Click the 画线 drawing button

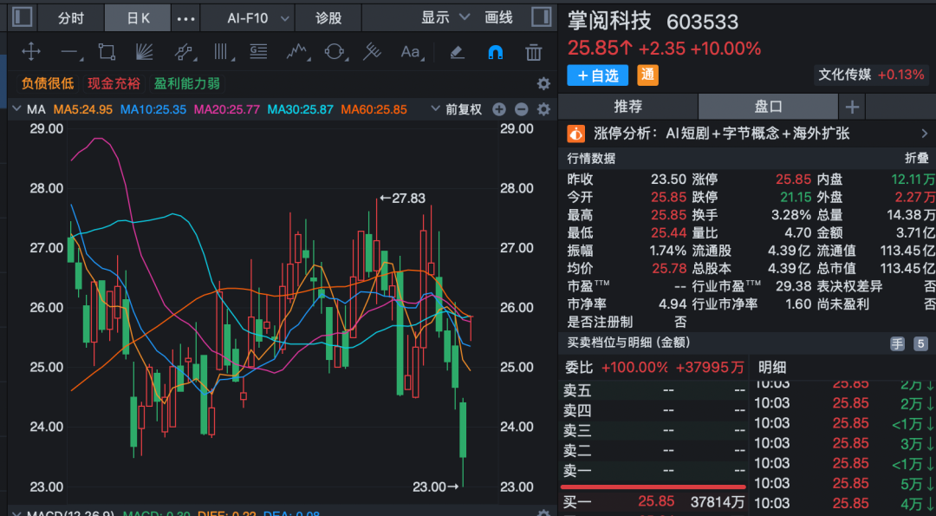(x=499, y=17)
